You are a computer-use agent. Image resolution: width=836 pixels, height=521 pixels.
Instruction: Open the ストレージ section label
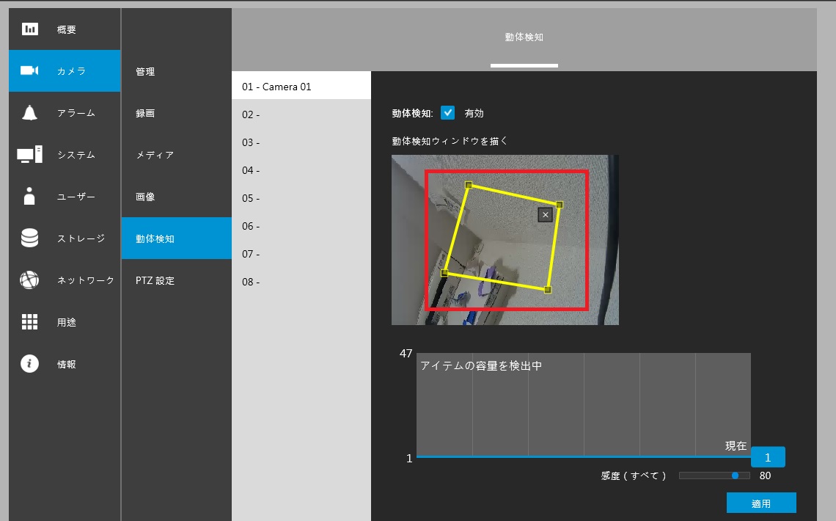[81, 238]
